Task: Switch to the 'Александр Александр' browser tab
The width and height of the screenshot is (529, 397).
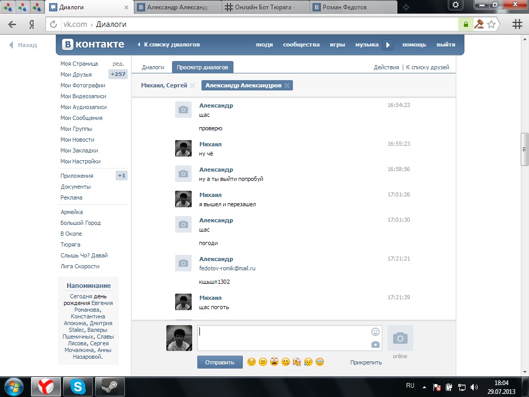Action: [178, 7]
